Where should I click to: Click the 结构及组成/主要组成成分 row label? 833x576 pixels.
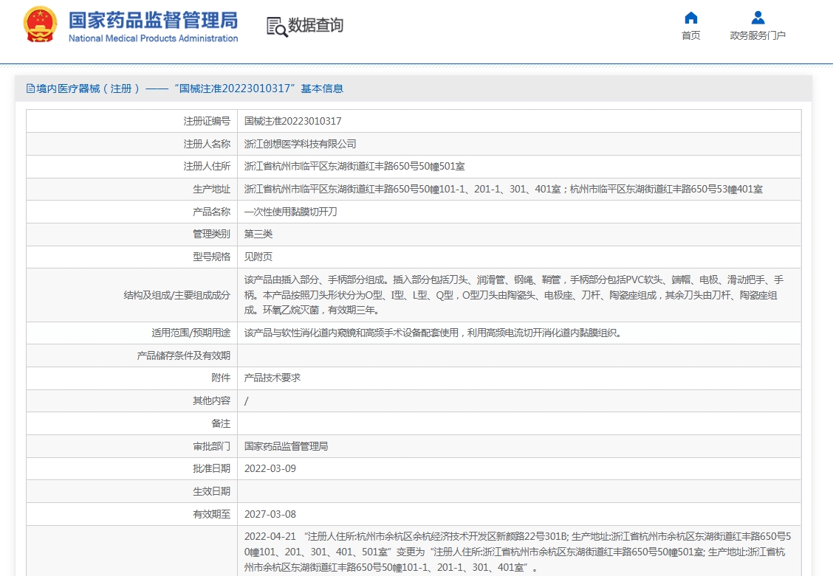coord(177,295)
